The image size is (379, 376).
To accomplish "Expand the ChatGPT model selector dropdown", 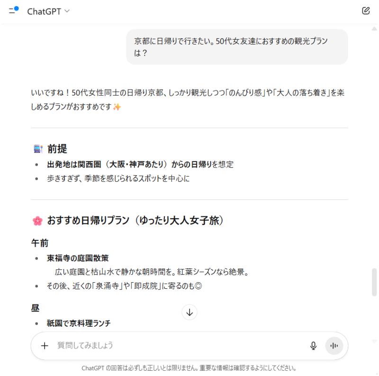I will pyautogui.click(x=48, y=11).
